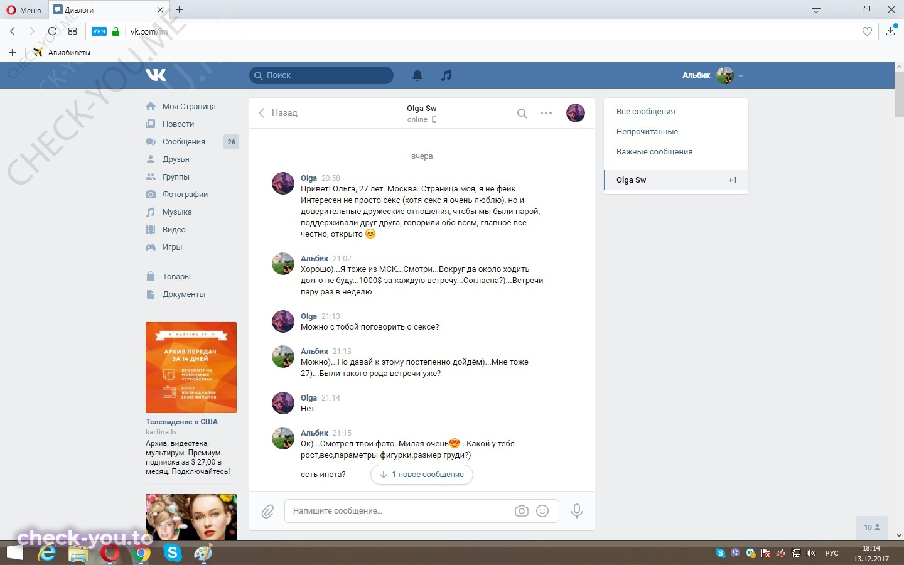Open the online friends counter showing 10
The width and height of the screenshot is (904, 565).
pyautogui.click(x=872, y=527)
